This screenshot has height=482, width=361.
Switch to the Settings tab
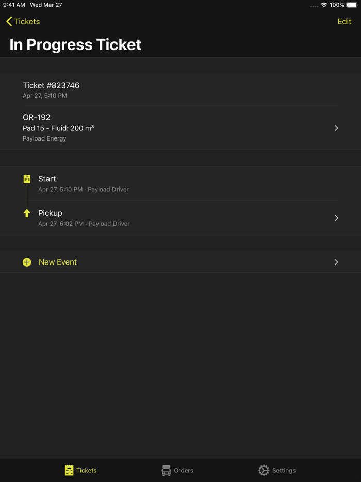276,470
